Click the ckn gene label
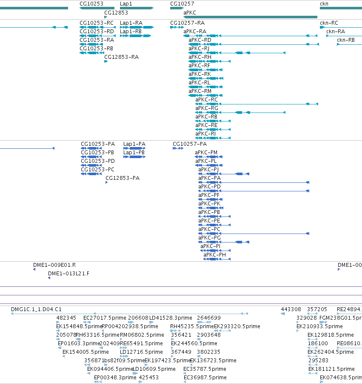The image size is (362, 384). 324,4
